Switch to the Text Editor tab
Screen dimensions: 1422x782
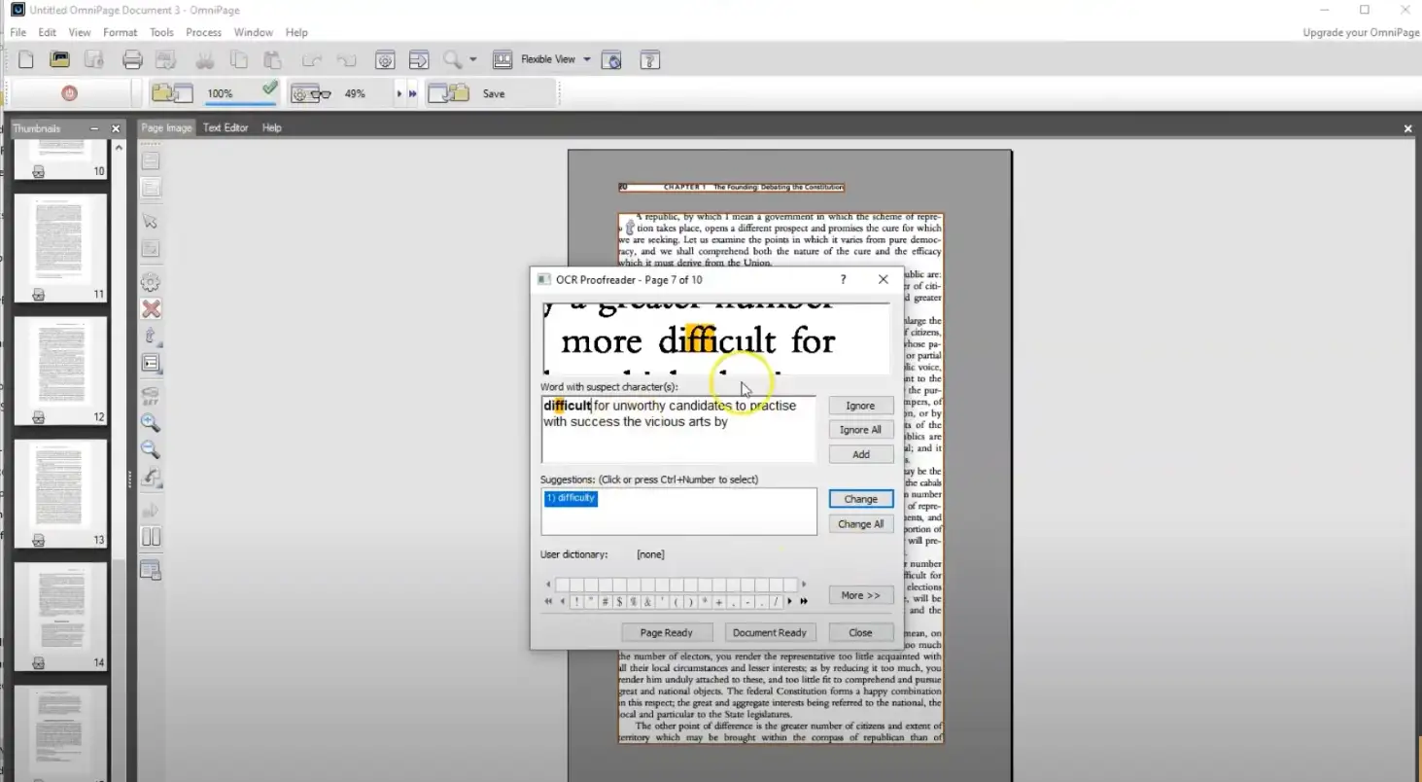tap(225, 127)
